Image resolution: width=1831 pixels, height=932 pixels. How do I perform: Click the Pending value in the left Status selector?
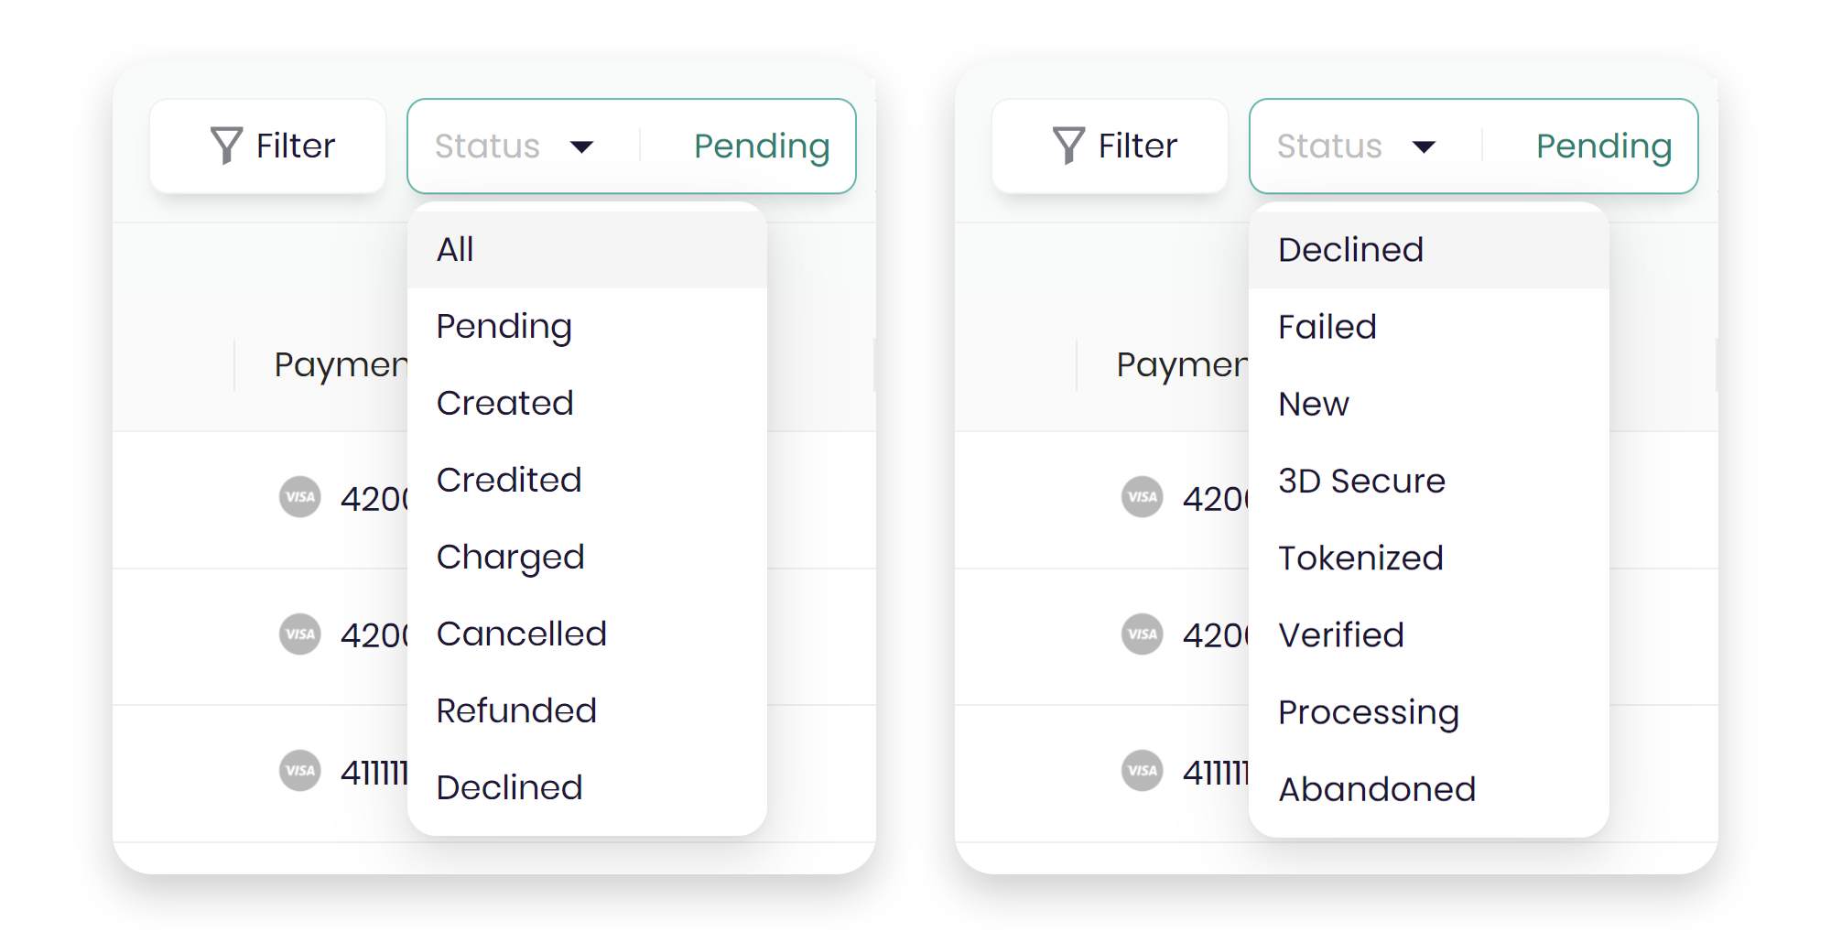coord(762,146)
